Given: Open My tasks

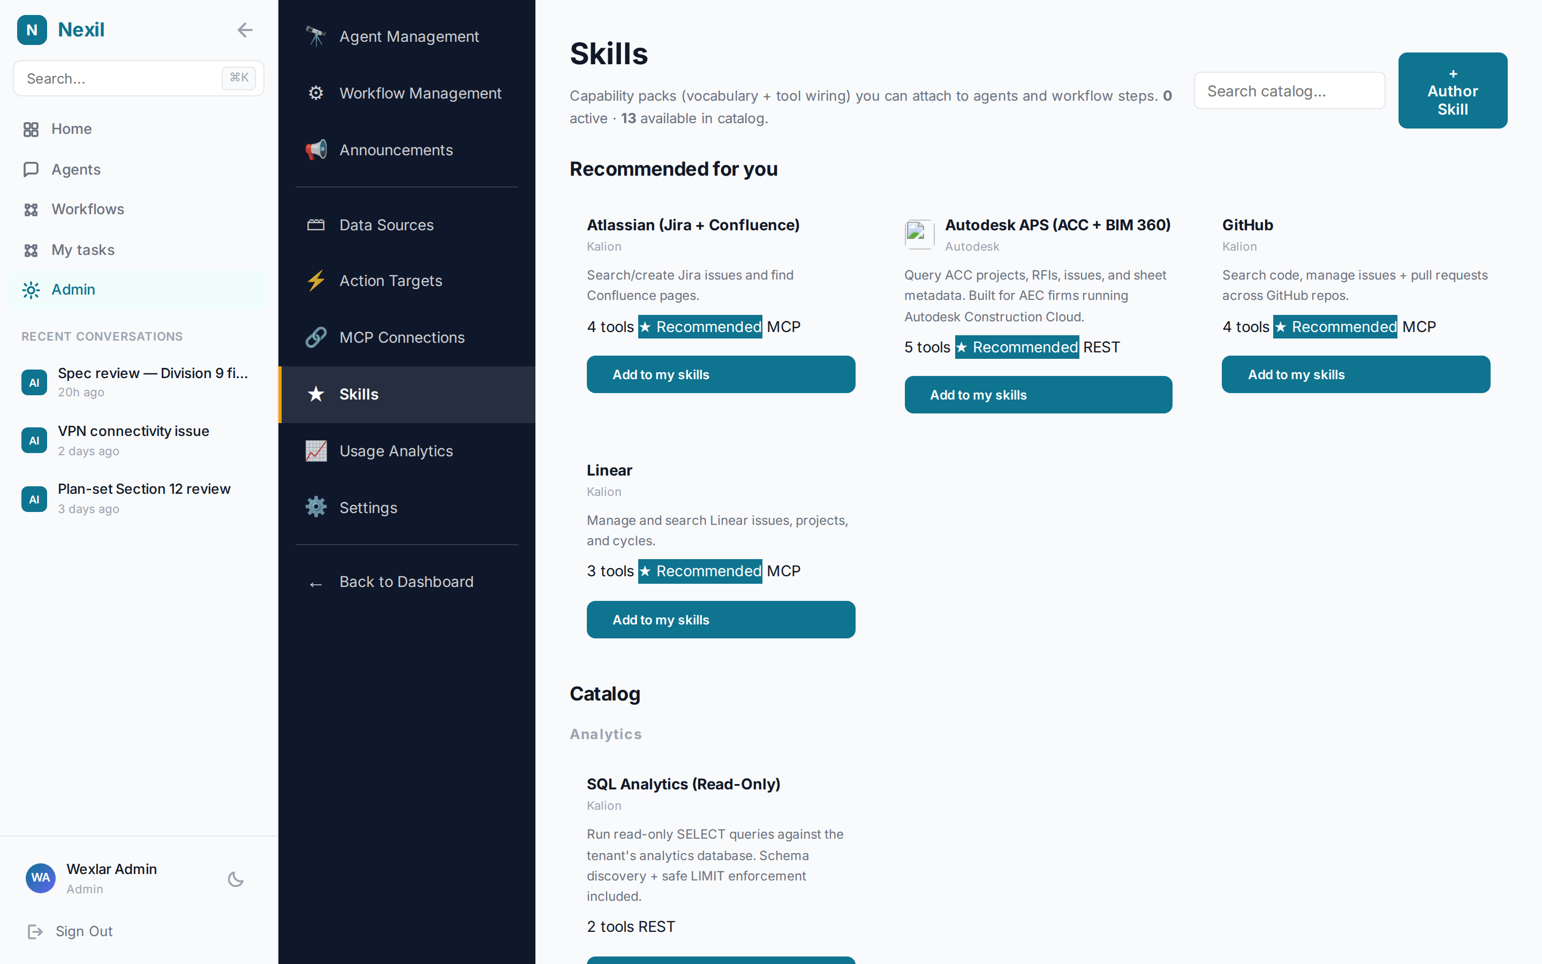Looking at the screenshot, I should (x=138, y=250).
